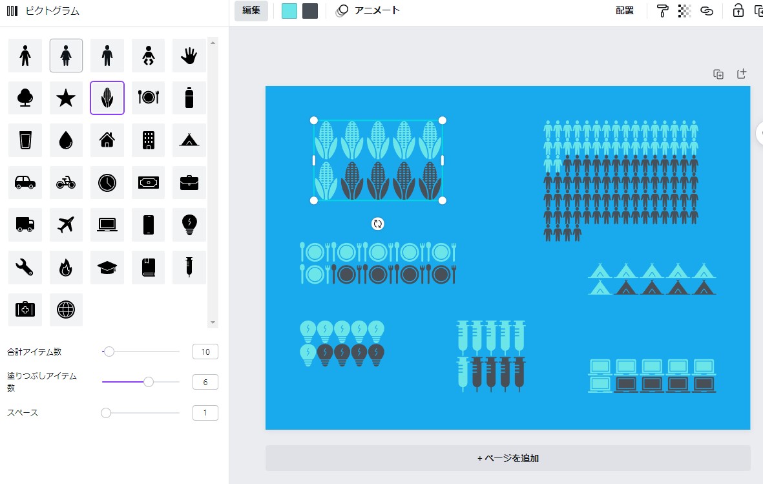Click the 編集 button

(x=251, y=11)
